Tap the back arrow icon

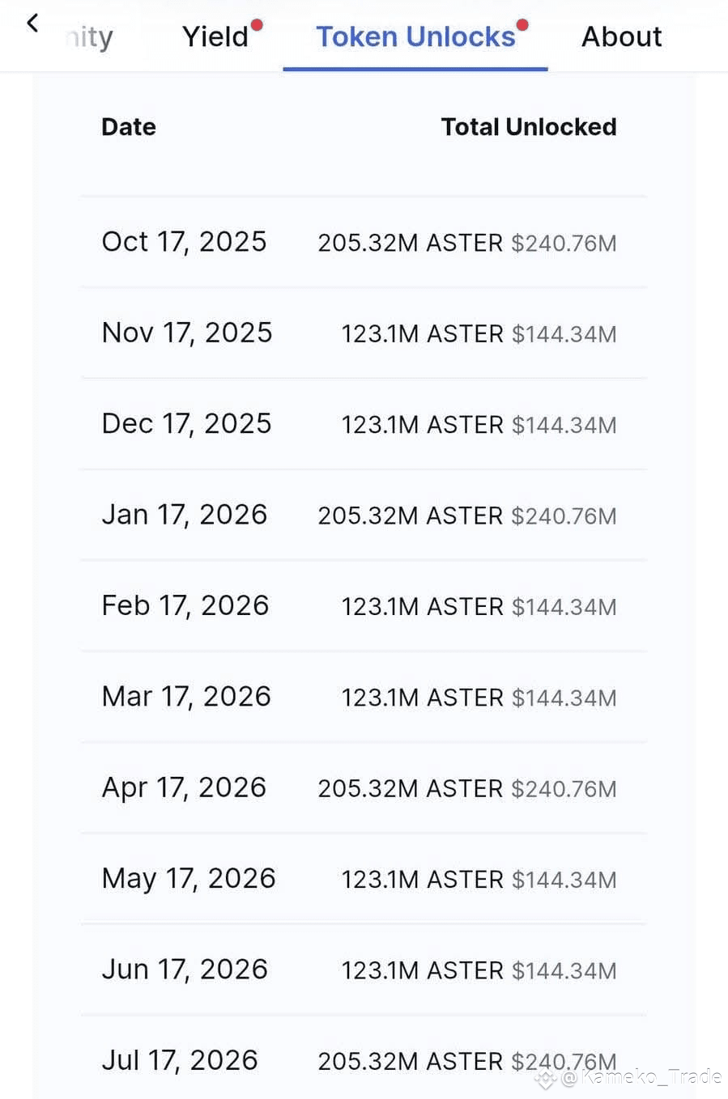[x=32, y=23]
